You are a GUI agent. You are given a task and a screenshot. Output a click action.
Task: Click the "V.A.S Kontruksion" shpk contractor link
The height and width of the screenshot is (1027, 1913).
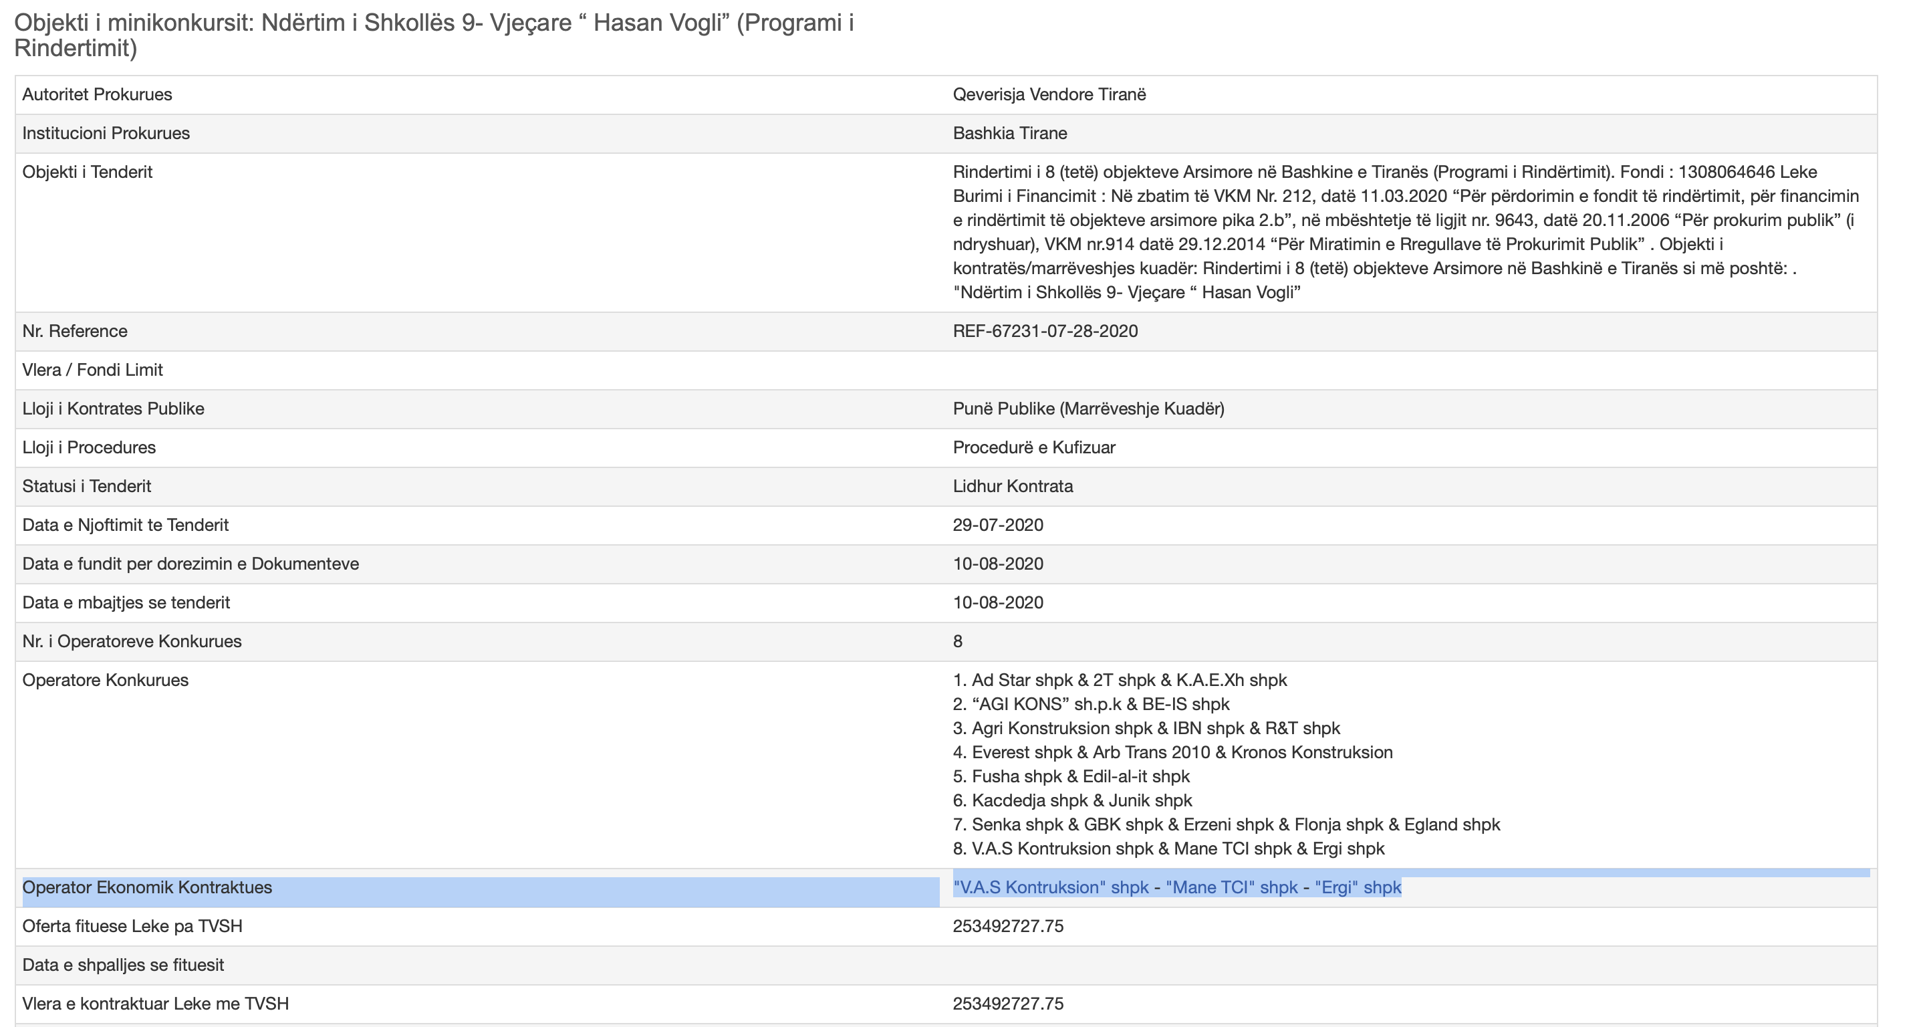(1050, 887)
